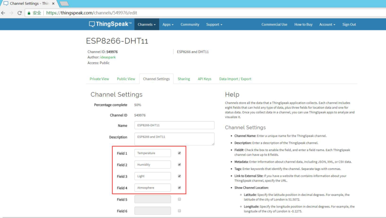Image resolution: width=386 pixels, height=218 pixels.
Task: Enable the Field 6 checkbox
Action: coord(179,210)
